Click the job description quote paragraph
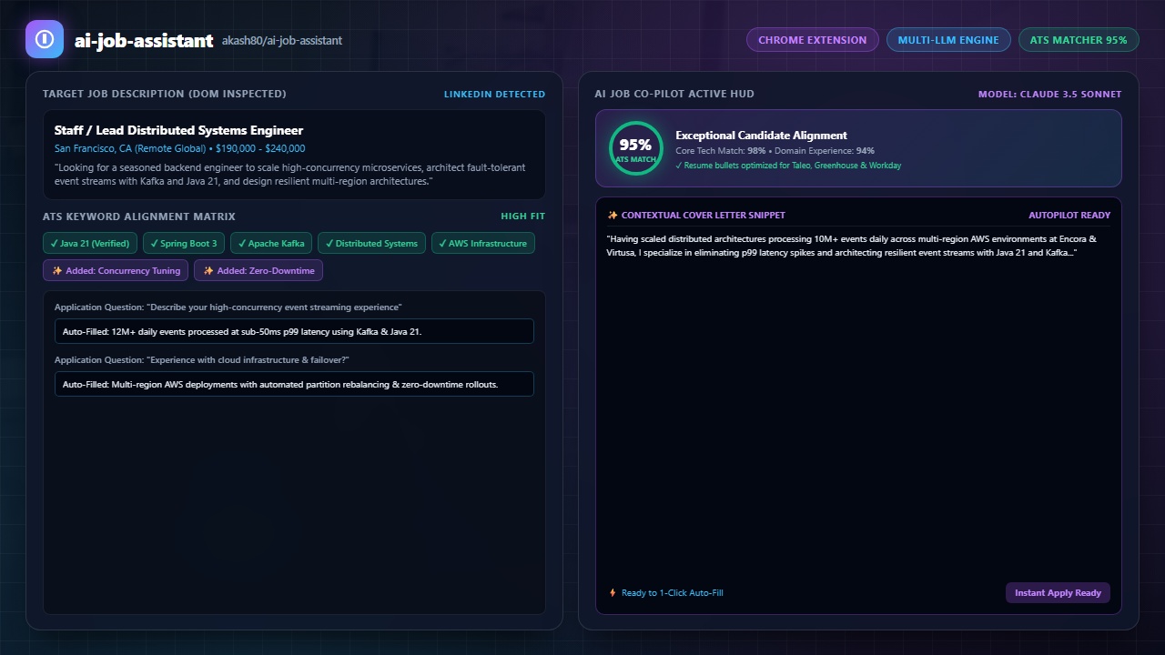The image size is (1165, 655). (x=290, y=175)
